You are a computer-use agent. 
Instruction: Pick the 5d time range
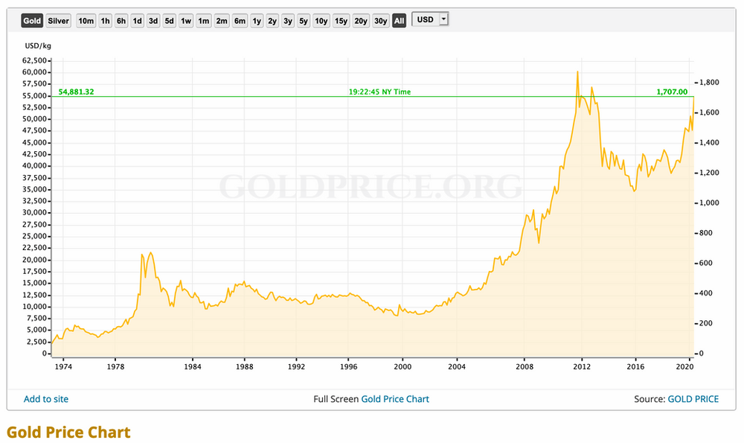coord(169,20)
